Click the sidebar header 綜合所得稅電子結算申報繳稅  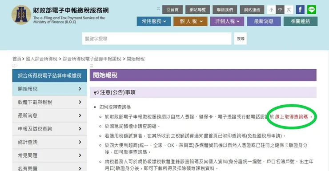tap(49, 76)
